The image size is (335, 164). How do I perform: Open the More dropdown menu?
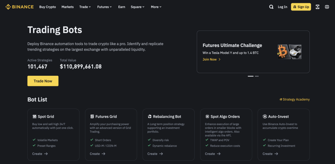tap(156, 7)
